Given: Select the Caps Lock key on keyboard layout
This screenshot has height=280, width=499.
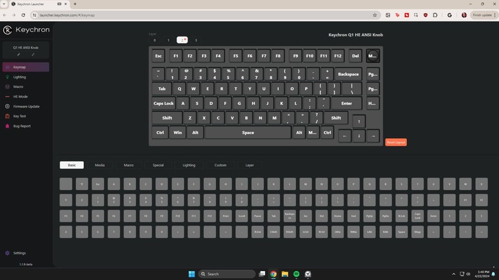Looking at the screenshot, I should point(163,103).
